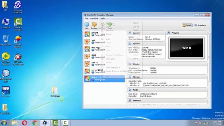The image size is (224, 126).
Task: Click the Win 8.vdi storage entry text
Action: 155,83
